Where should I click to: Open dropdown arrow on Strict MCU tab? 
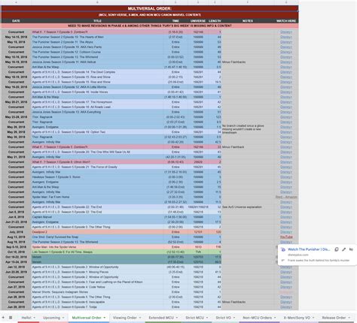point(207,318)
